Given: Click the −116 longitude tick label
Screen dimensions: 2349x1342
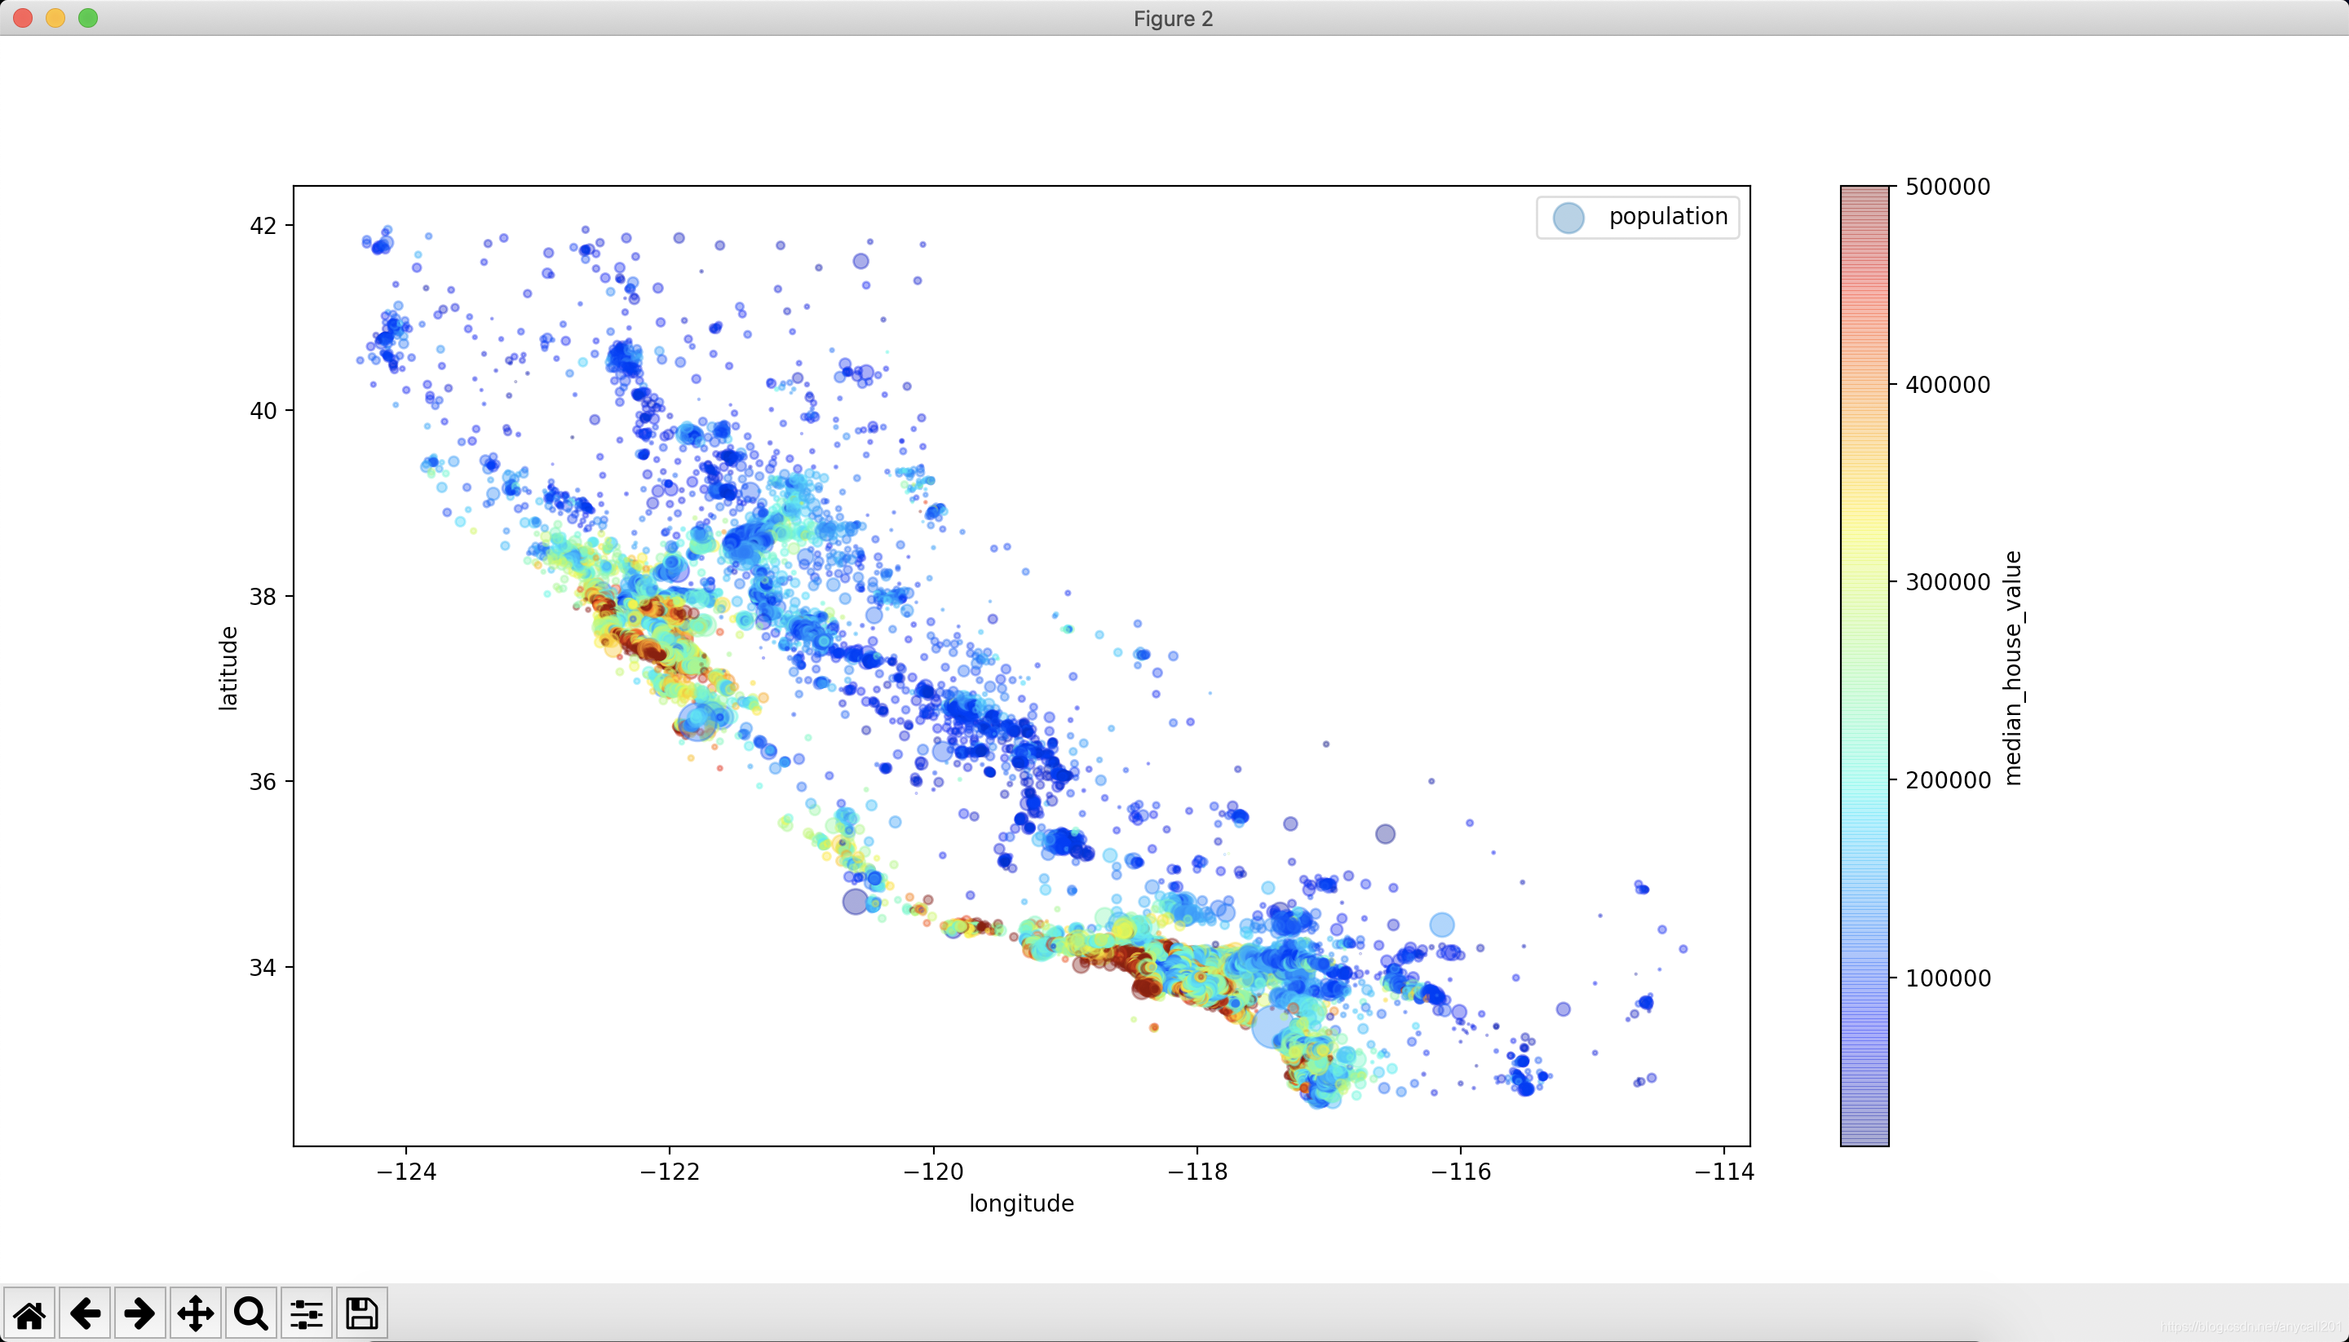Looking at the screenshot, I should point(1460,1172).
